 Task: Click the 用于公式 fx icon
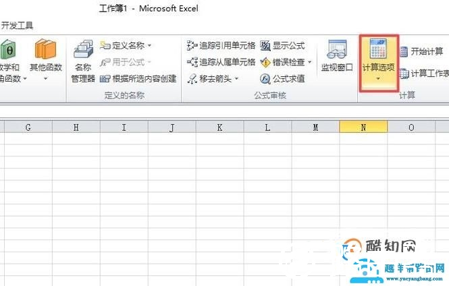105,62
